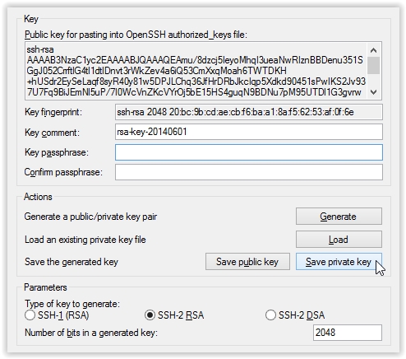Save the public key
The width and height of the screenshot is (406, 359).
point(247,262)
